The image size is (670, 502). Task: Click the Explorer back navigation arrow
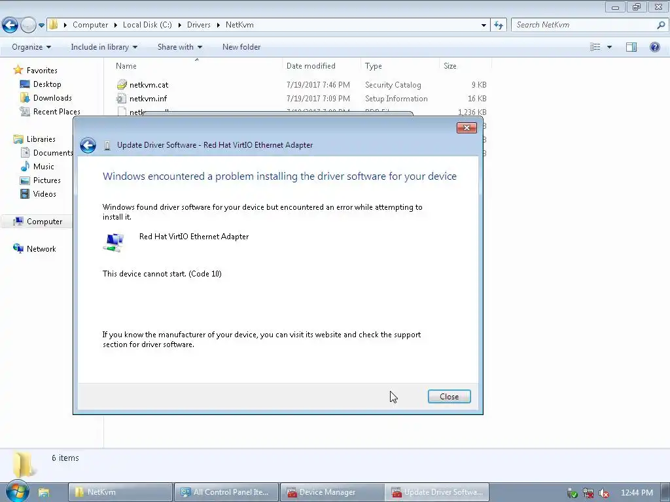(10, 25)
